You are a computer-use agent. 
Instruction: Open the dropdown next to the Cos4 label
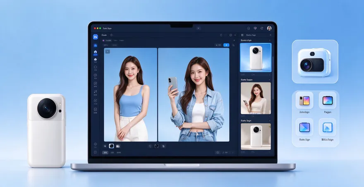tap(112, 35)
